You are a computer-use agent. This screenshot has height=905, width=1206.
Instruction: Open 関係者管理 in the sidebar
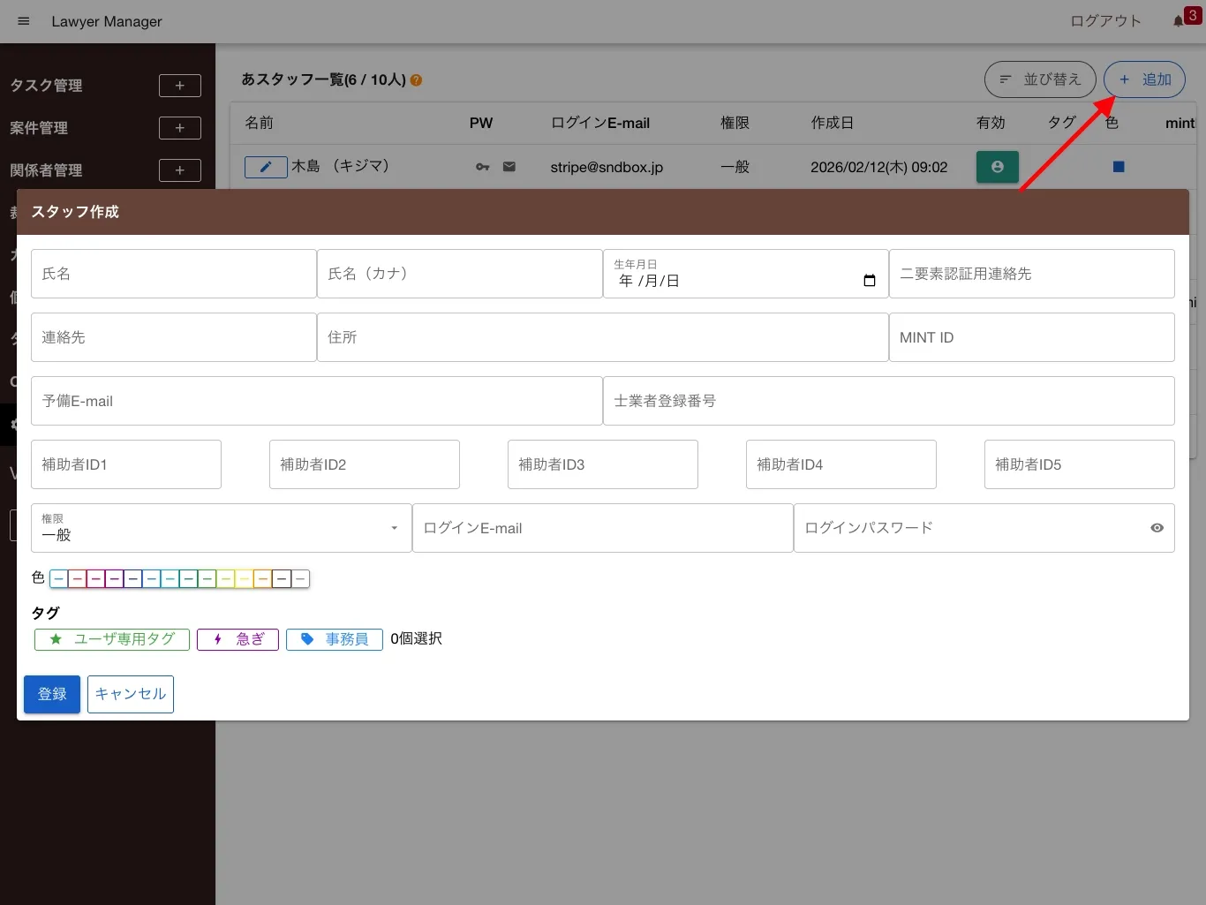pos(46,170)
